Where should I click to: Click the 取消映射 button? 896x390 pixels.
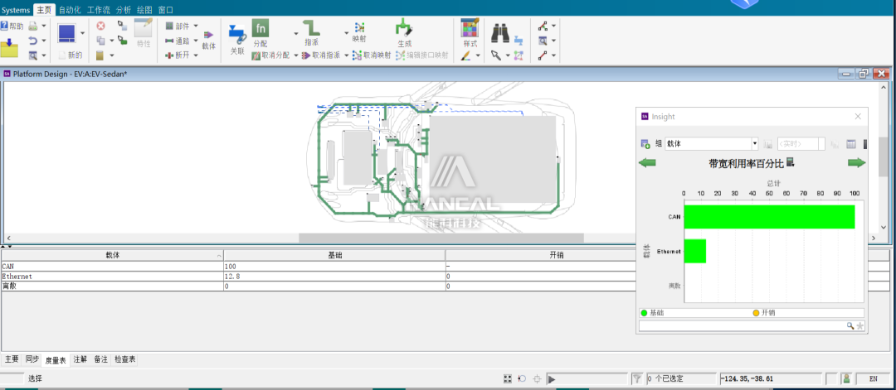tap(372, 55)
